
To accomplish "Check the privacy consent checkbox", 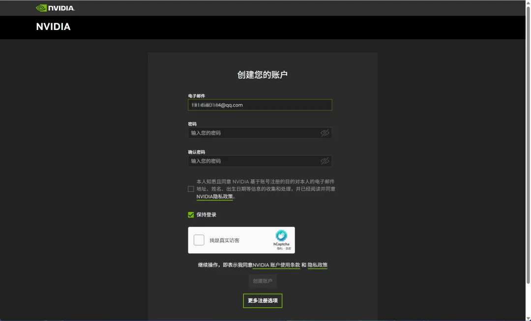I will pos(191,189).
